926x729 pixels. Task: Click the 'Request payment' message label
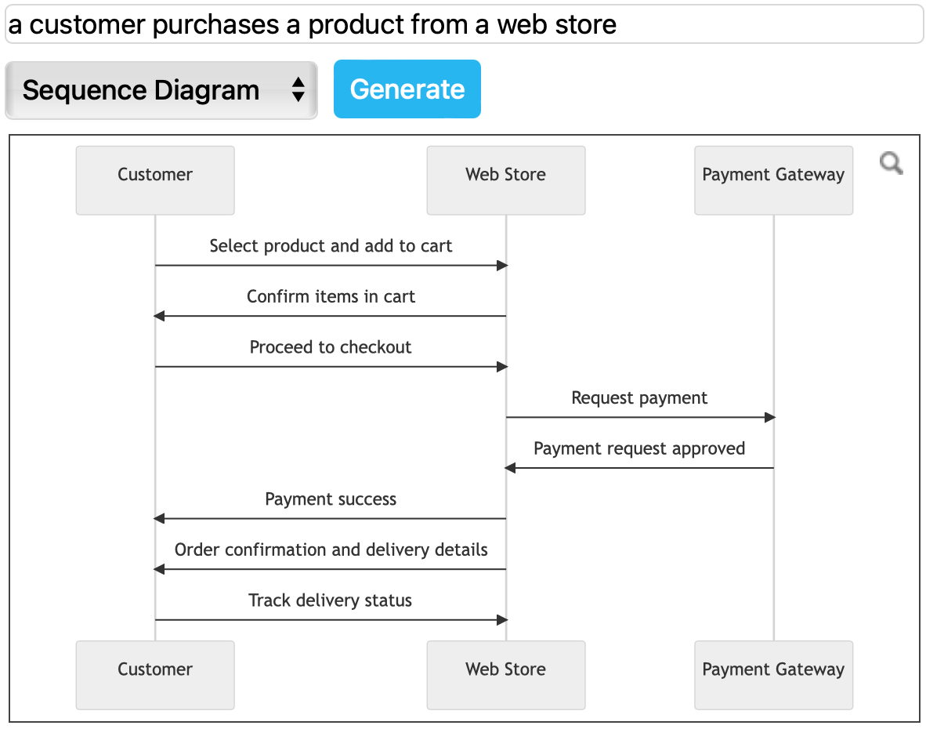coord(639,397)
